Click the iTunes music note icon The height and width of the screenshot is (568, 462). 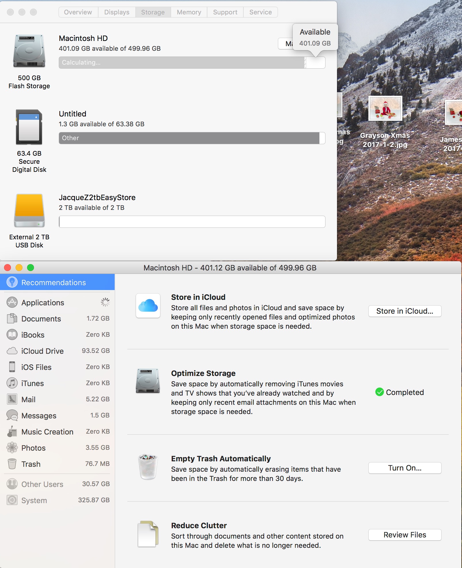click(x=12, y=383)
